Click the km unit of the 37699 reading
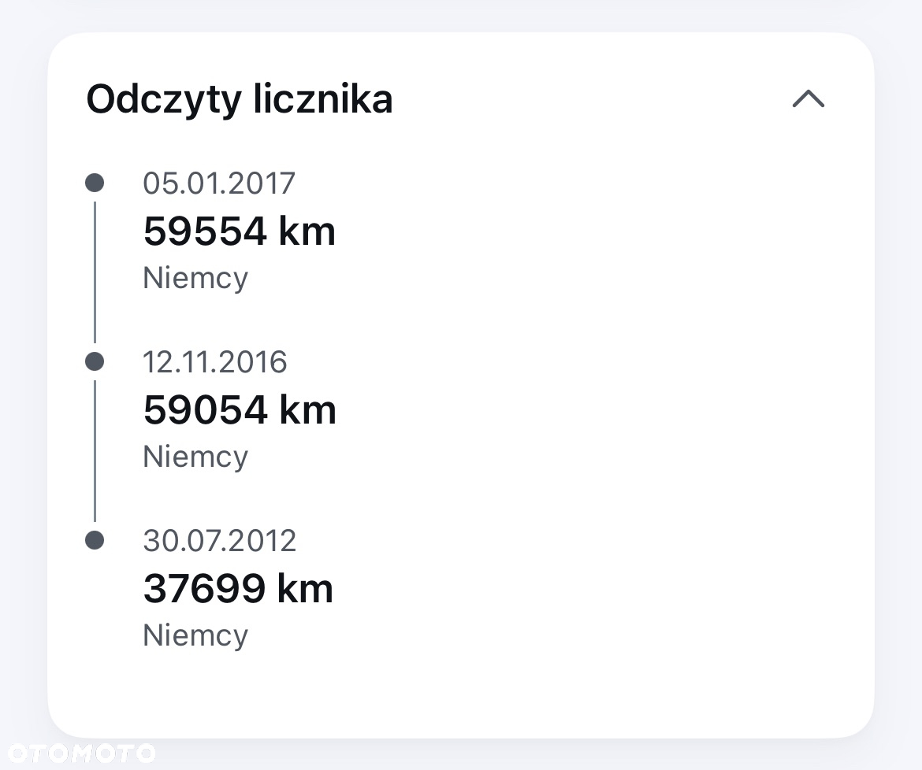 coord(305,588)
